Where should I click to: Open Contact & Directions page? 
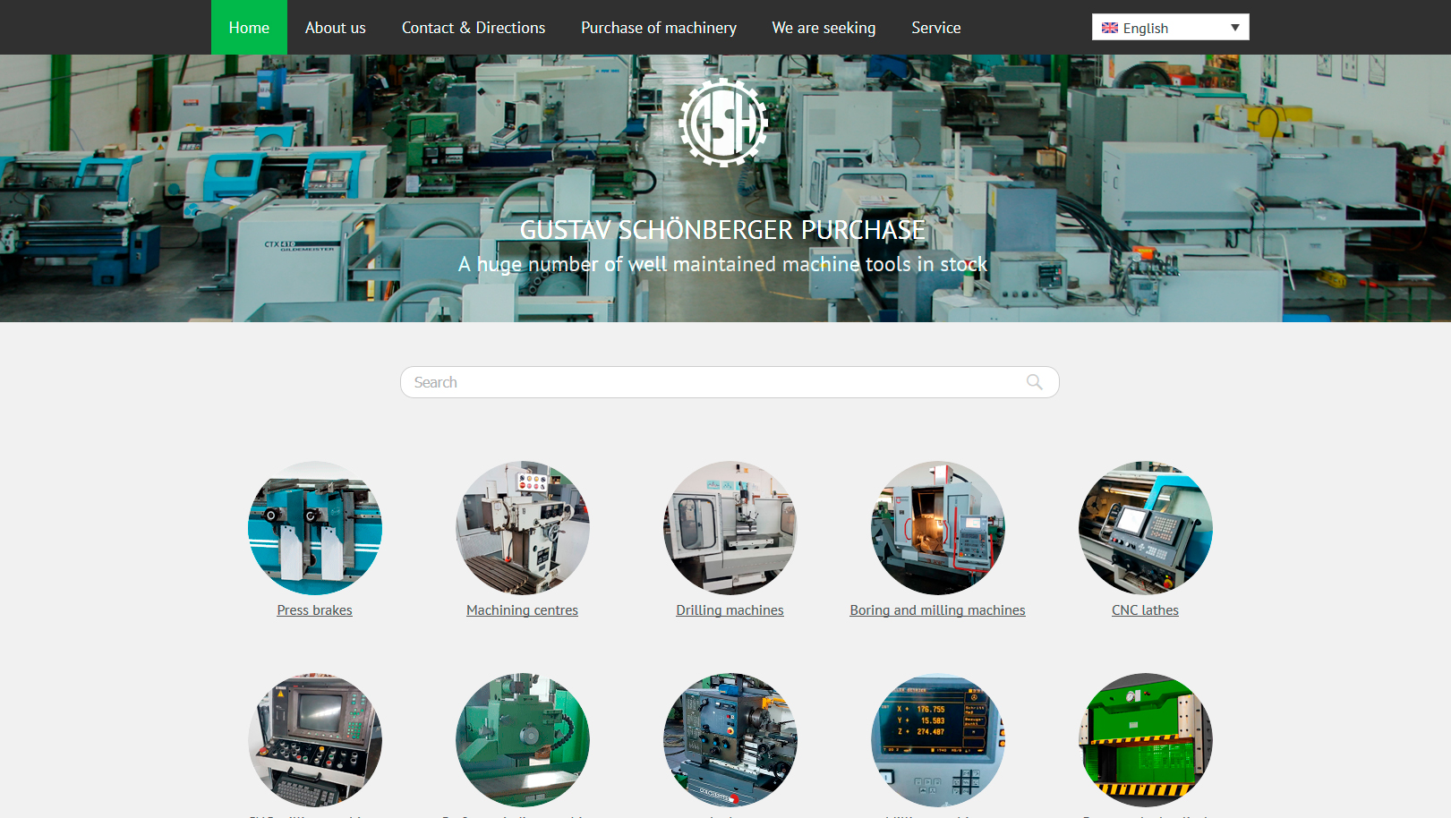(473, 28)
